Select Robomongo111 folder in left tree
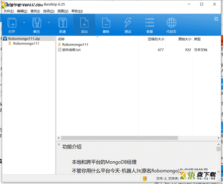Viewport: 223px width, 184px height. tap(26, 43)
